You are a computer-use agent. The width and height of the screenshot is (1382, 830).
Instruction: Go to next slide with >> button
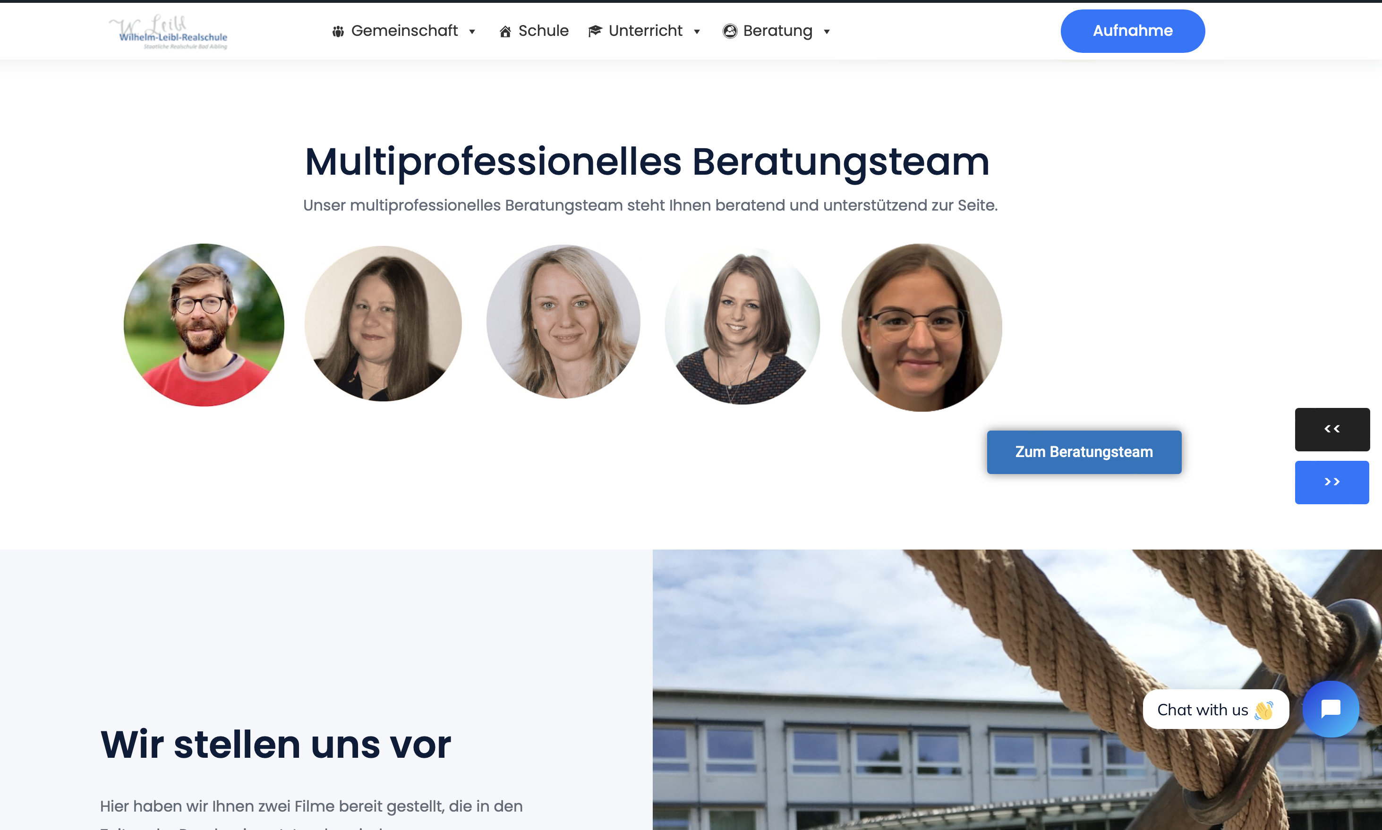[x=1331, y=482]
